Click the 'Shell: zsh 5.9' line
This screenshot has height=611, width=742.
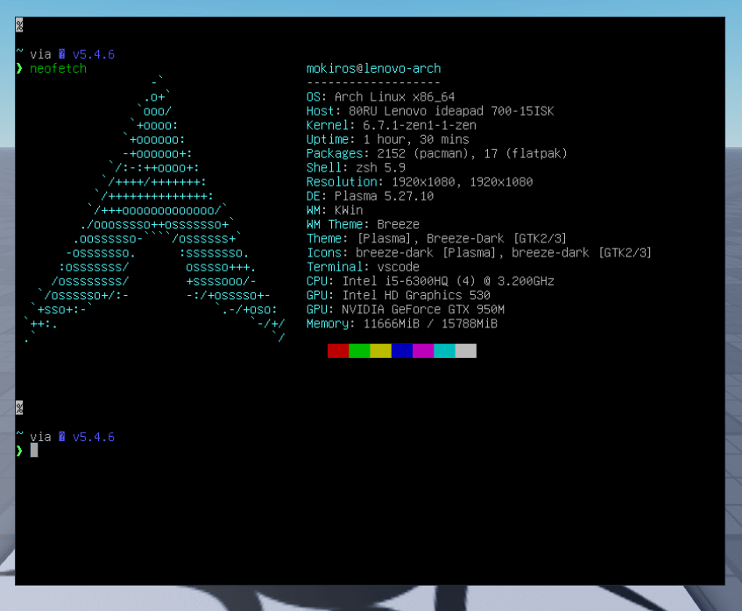click(x=356, y=168)
